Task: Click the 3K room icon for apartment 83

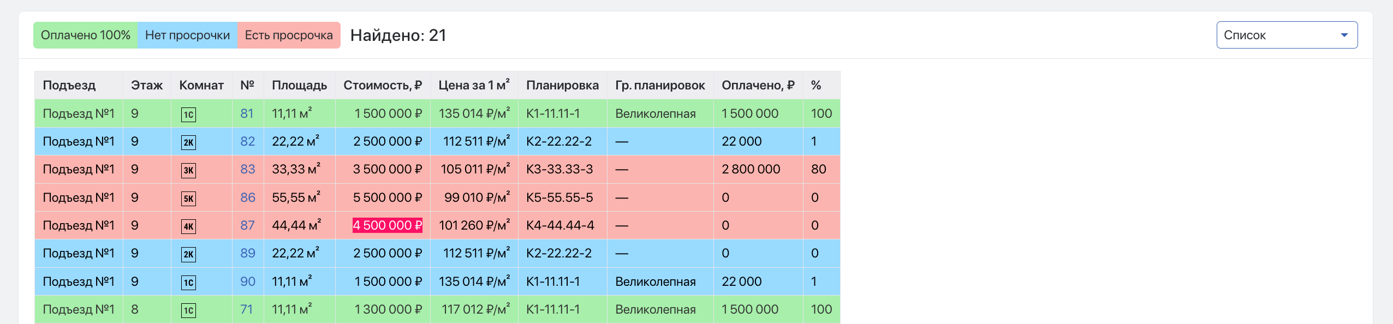Action: pos(188,170)
